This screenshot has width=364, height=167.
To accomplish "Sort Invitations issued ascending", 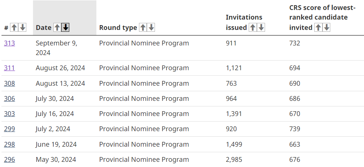I will coord(253,27).
